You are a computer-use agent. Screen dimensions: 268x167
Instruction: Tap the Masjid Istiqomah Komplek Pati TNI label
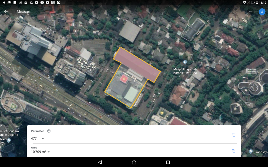185,71
